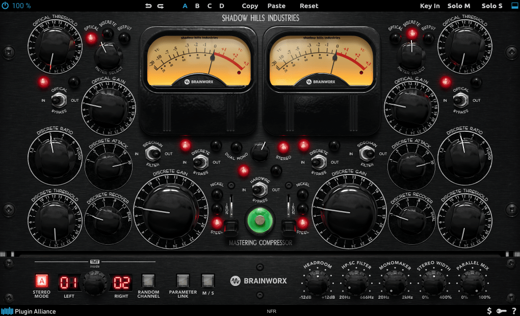Click the dollar sign icon
Viewport: 520px width, 316px height.
489,311
